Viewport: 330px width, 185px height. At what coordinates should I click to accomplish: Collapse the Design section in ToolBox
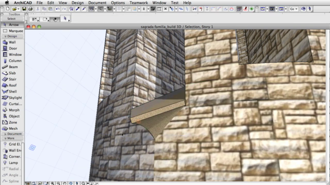coord(12,36)
